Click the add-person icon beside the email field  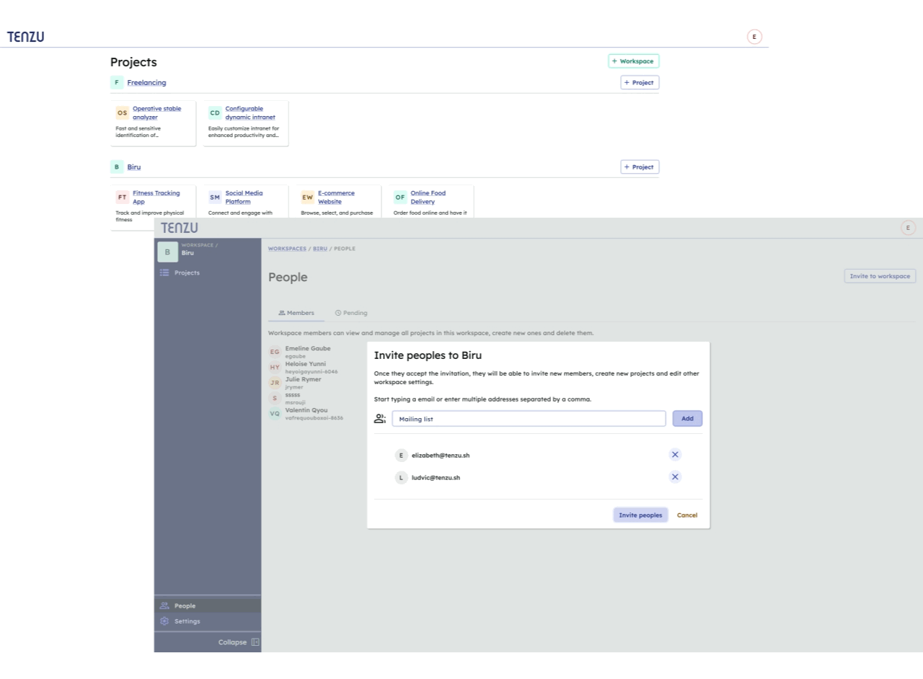point(380,418)
